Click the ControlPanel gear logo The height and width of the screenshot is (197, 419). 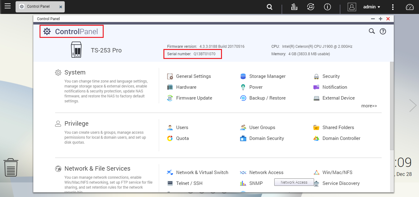click(47, 31)
